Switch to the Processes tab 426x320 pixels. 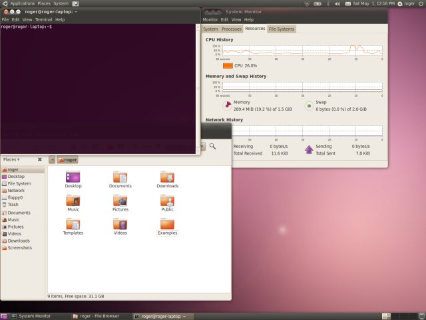pyautogui.click(x=232, y=29)
